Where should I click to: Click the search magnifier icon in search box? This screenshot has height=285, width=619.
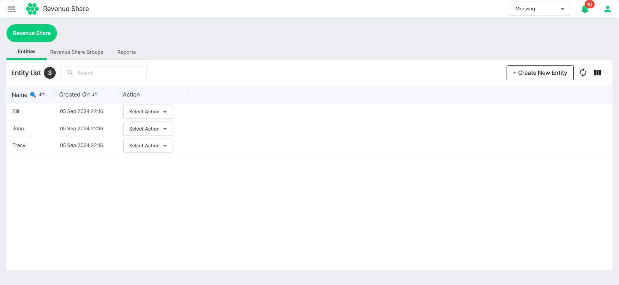coord(70,73)
